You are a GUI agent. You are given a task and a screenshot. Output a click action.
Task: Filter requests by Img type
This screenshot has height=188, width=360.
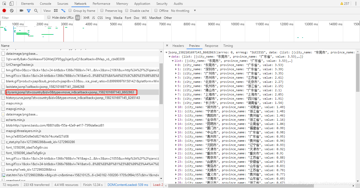coord(108,18)
